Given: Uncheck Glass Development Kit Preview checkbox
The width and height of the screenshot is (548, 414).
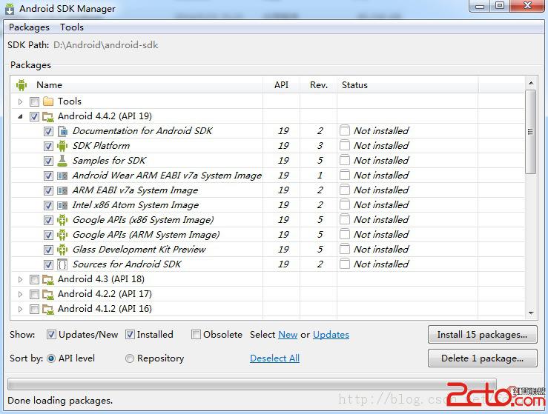Looking at the screenshot, I should 49,250.
